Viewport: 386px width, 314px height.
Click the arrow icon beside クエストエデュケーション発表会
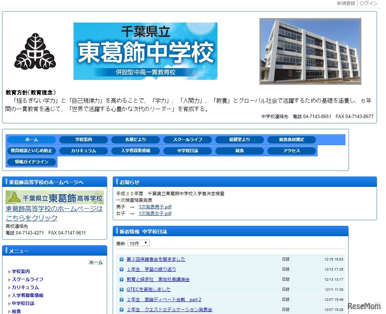tap(121, 309)
